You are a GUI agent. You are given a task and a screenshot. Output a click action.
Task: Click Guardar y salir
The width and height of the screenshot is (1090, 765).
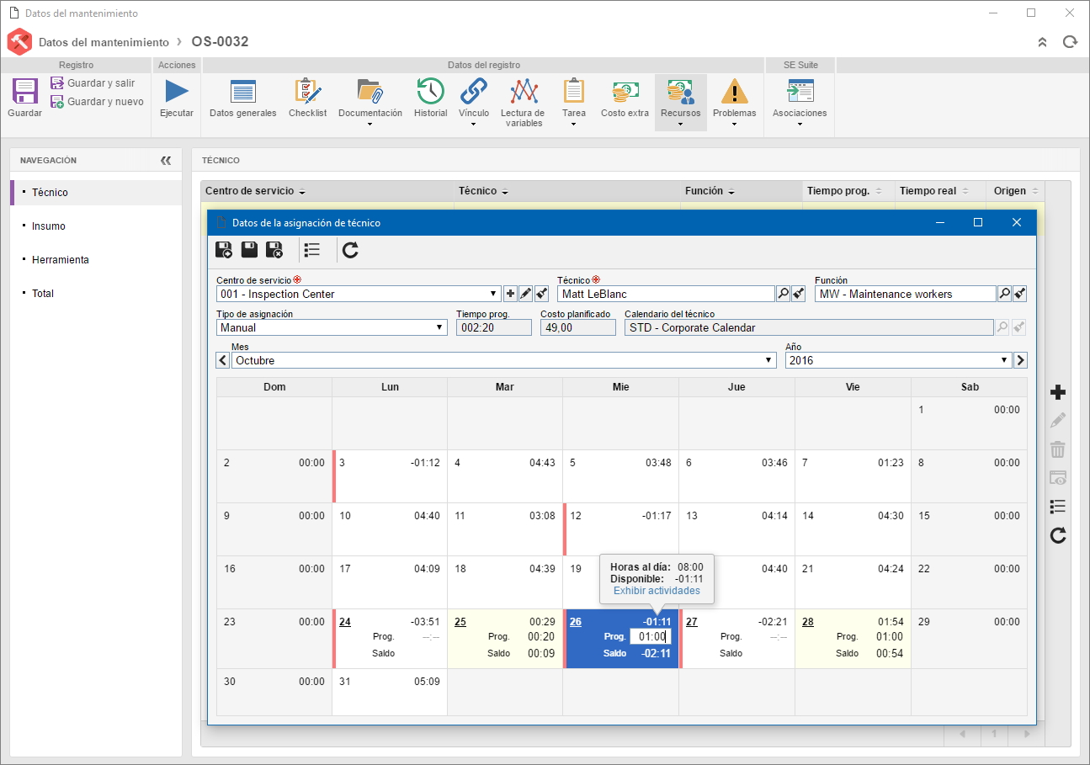point(93,83)
